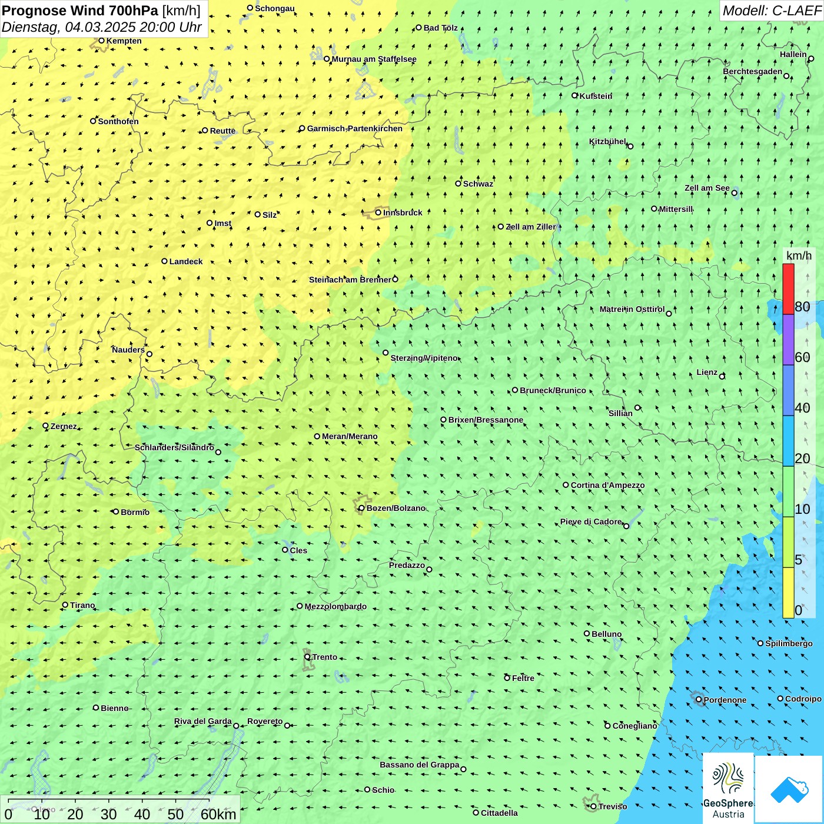
Task: Click the 'Sterzing/Vipiteno' label
Action: pos(424,358)
